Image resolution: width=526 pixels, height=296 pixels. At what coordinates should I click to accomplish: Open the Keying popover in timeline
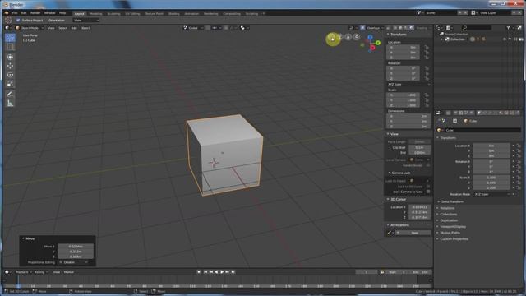click(x=41, y=272)
